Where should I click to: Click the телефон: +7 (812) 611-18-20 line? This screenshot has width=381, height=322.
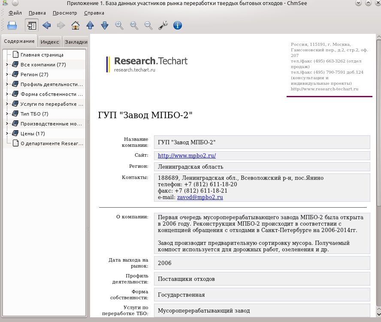(x=197, y=184)
